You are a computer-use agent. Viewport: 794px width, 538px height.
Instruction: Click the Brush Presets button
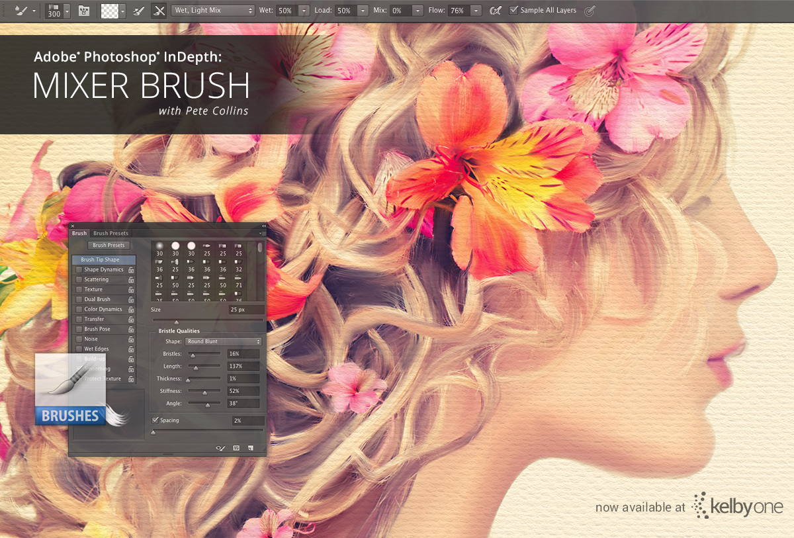click(109, 246)
